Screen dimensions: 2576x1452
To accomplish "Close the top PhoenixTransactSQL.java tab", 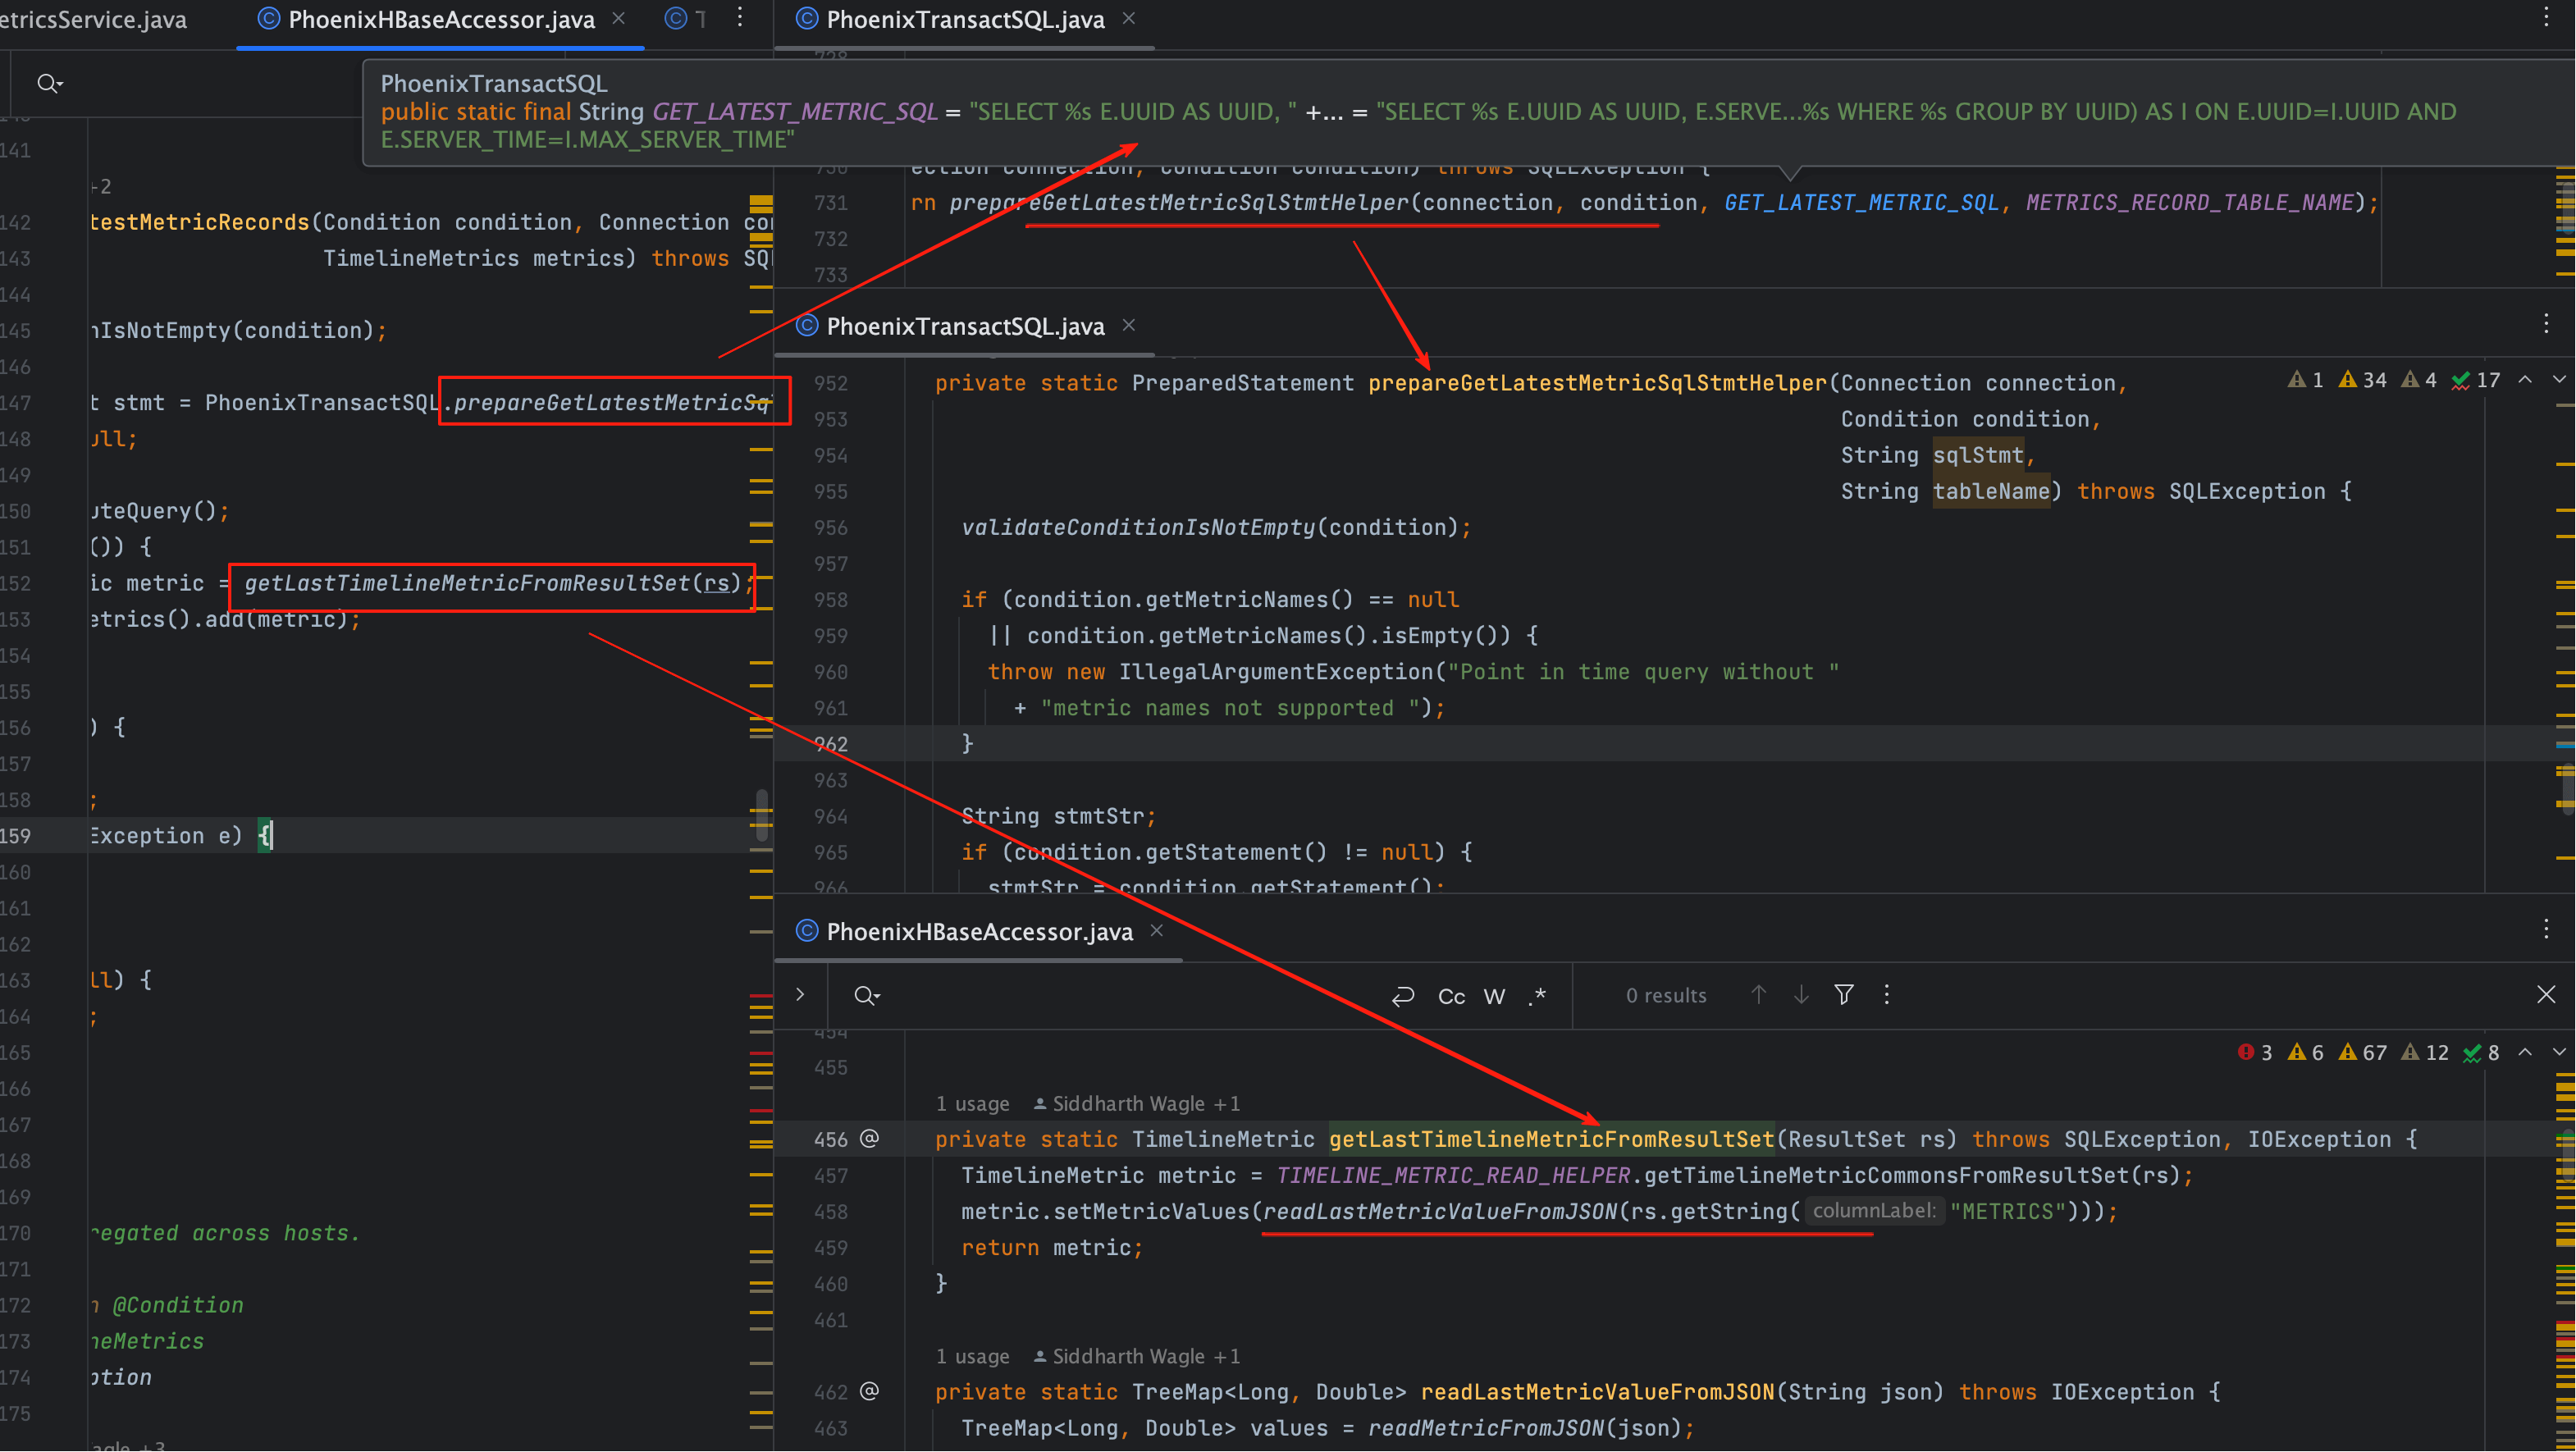I will point(1128,19).
